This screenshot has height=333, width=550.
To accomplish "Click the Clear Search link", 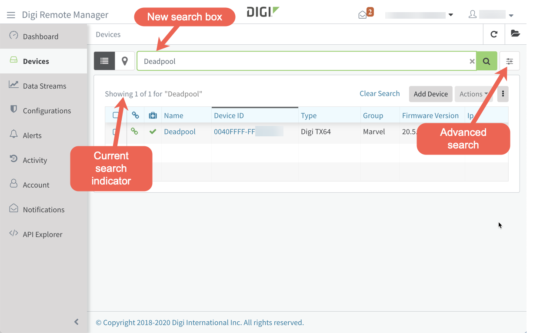I will point(380,93).
